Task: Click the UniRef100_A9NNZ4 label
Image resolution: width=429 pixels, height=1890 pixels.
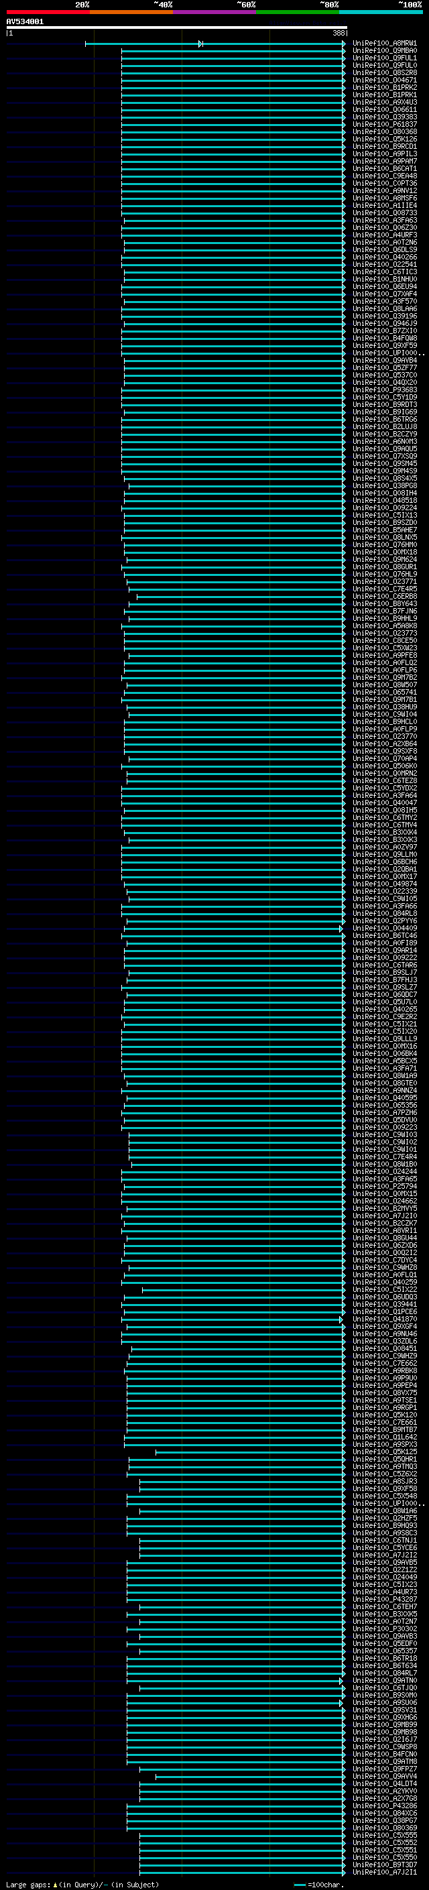Action: (x=384, y=1090)
